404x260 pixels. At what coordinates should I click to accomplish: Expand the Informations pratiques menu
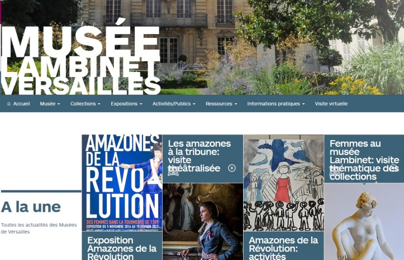(276, 104)
